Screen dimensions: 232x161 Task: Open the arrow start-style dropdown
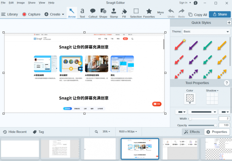tap(181, 112)
